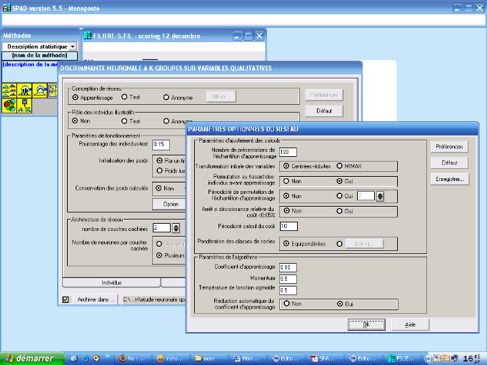Click OK in the optional parameters dialog
The width and height of the screenshot is (487, 365).
coord(366,324)
